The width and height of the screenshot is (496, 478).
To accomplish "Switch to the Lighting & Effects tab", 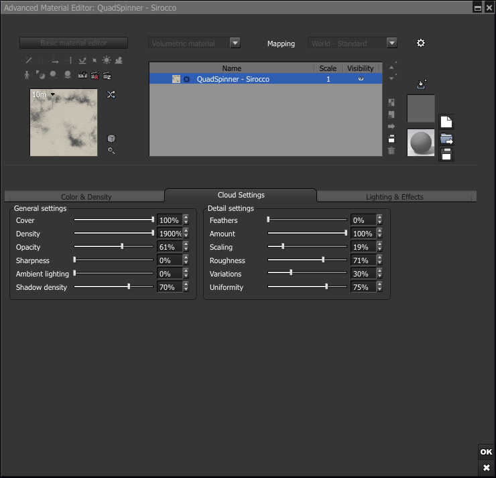I will 394,197.
